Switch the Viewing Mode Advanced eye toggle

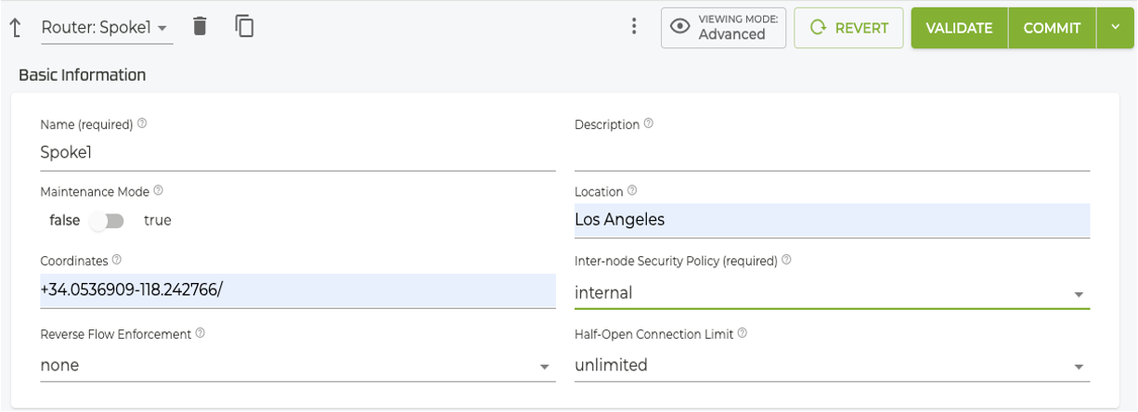(724, 28)
